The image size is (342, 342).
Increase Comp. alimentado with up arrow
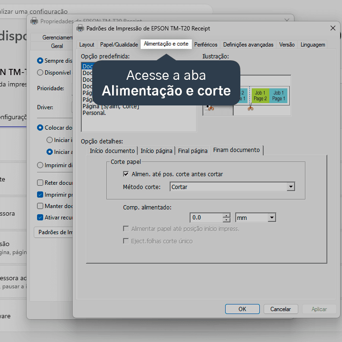[x=227, y=215]
